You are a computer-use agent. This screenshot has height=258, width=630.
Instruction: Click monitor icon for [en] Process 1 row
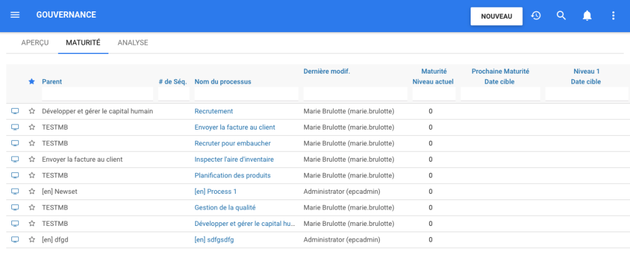15,191
